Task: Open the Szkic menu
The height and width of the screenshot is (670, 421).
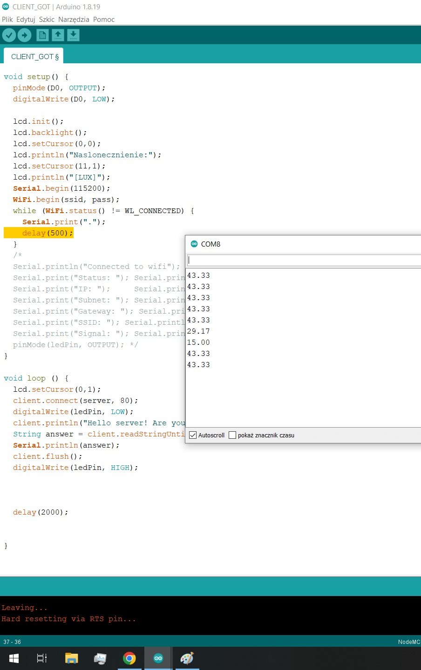Action: (x=47, y=20)
